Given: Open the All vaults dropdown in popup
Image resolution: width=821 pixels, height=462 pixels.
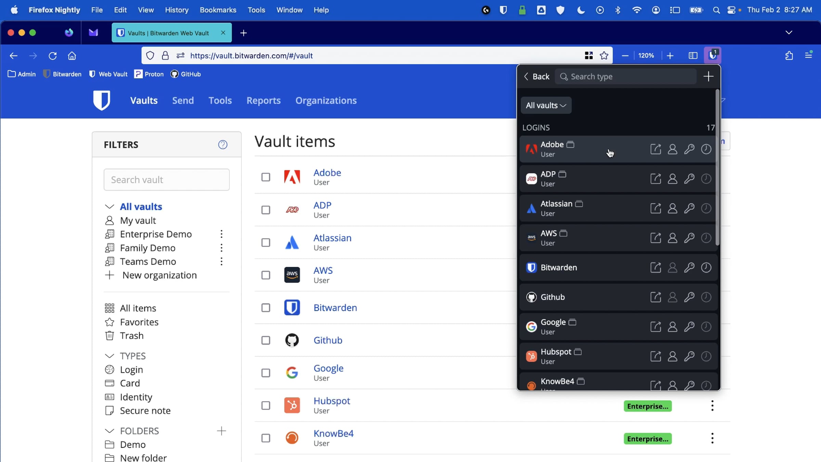Looking at the screenshot, I should coord(546,105).
